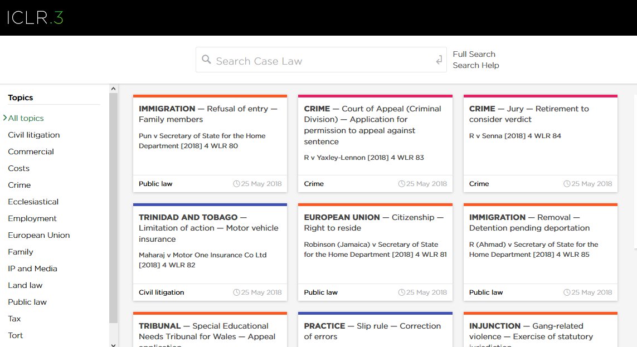
Task: Select European Union topic in sidebar
Action: 39,235
